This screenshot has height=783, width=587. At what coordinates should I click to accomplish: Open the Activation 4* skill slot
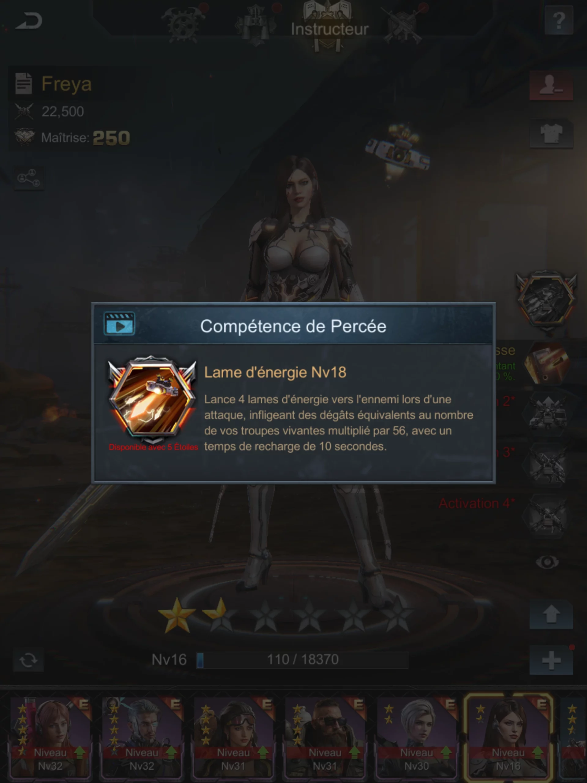[547, 515]
